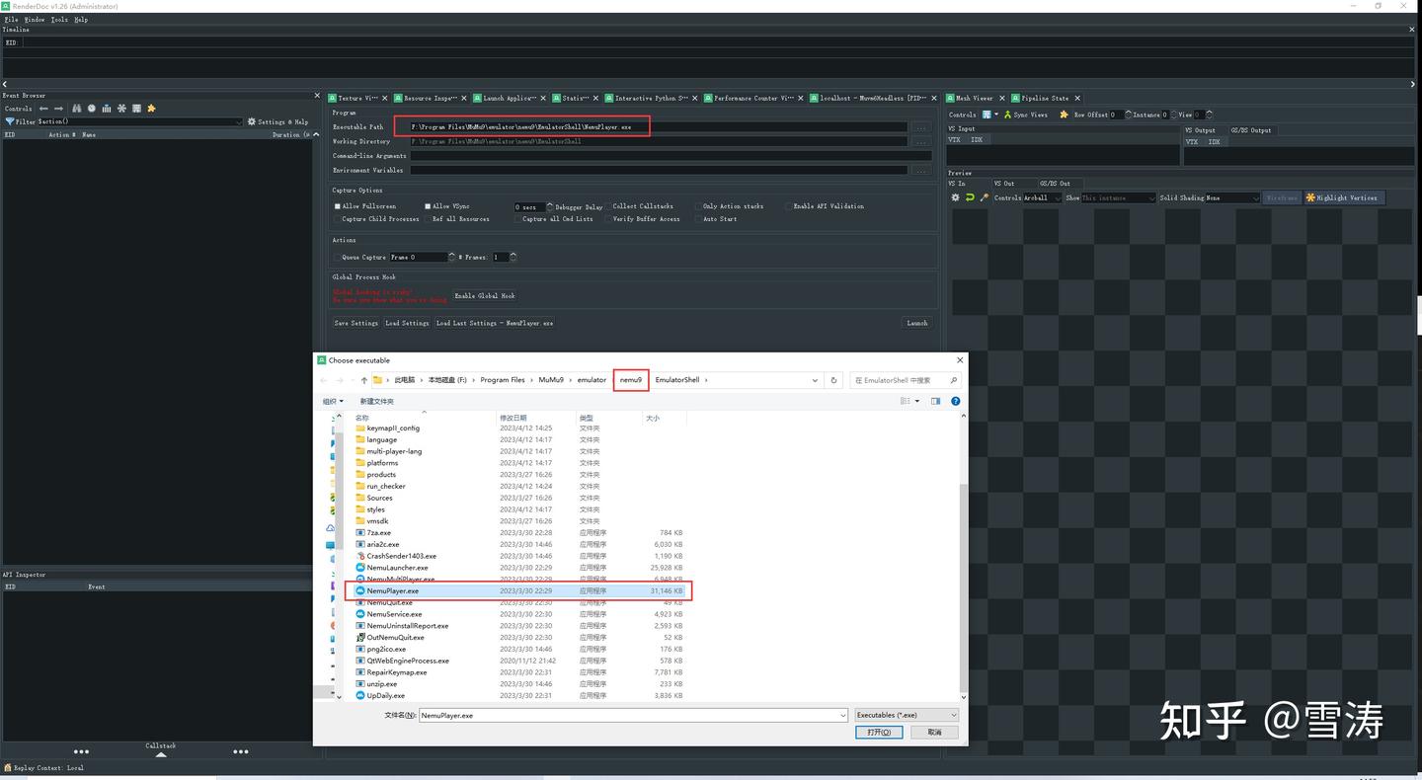Open Settings & Help via gear icon above filter
Viewport: 1422px width, 780px height.
point(251,121)
